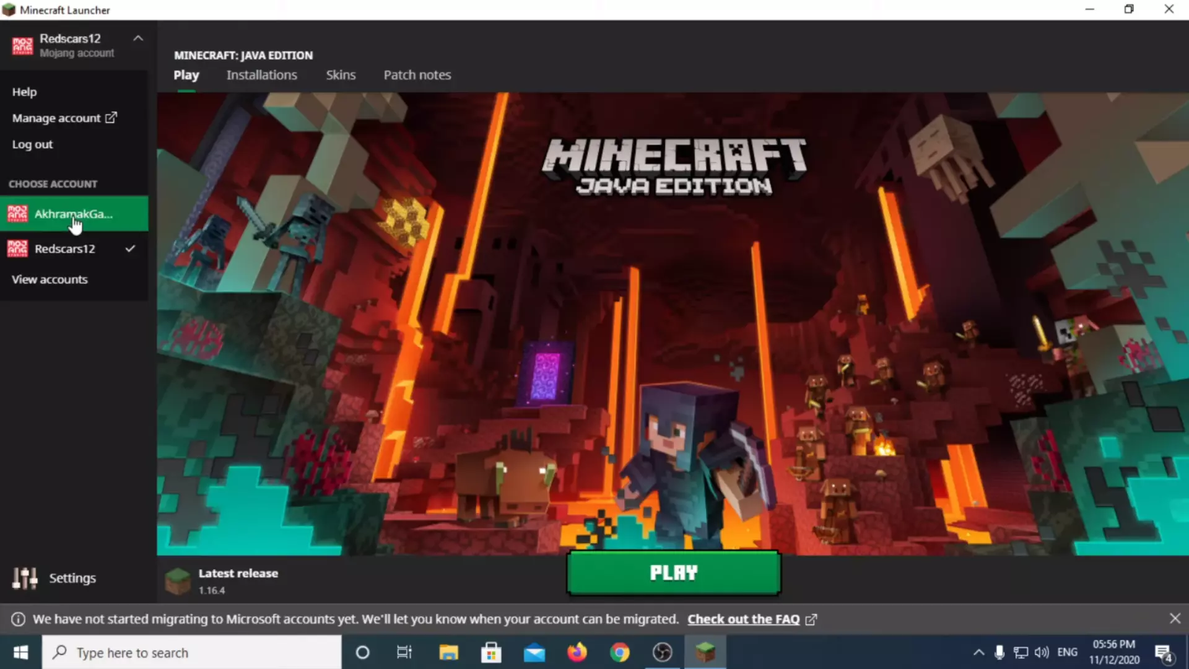The width and height of the screenshot is (1189, 669).
Task: Click the Minecraft Launcher title bar icon
Action: click(9, 10)
